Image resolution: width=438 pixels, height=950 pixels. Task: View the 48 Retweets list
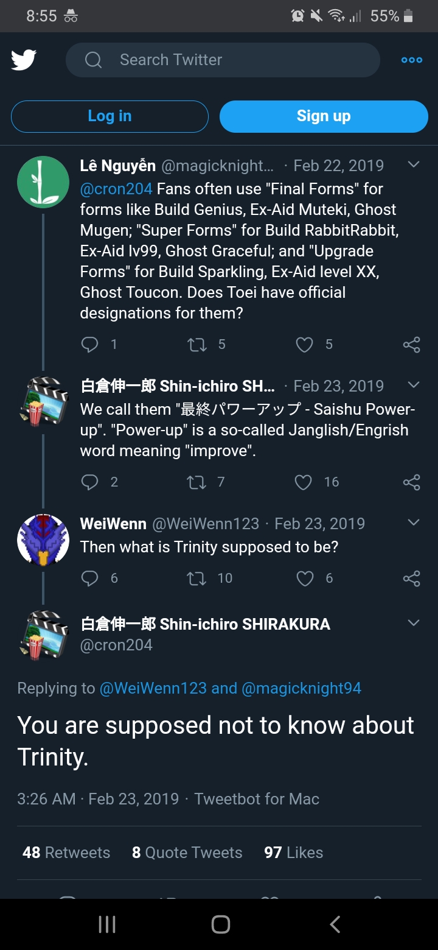[66, 853]
